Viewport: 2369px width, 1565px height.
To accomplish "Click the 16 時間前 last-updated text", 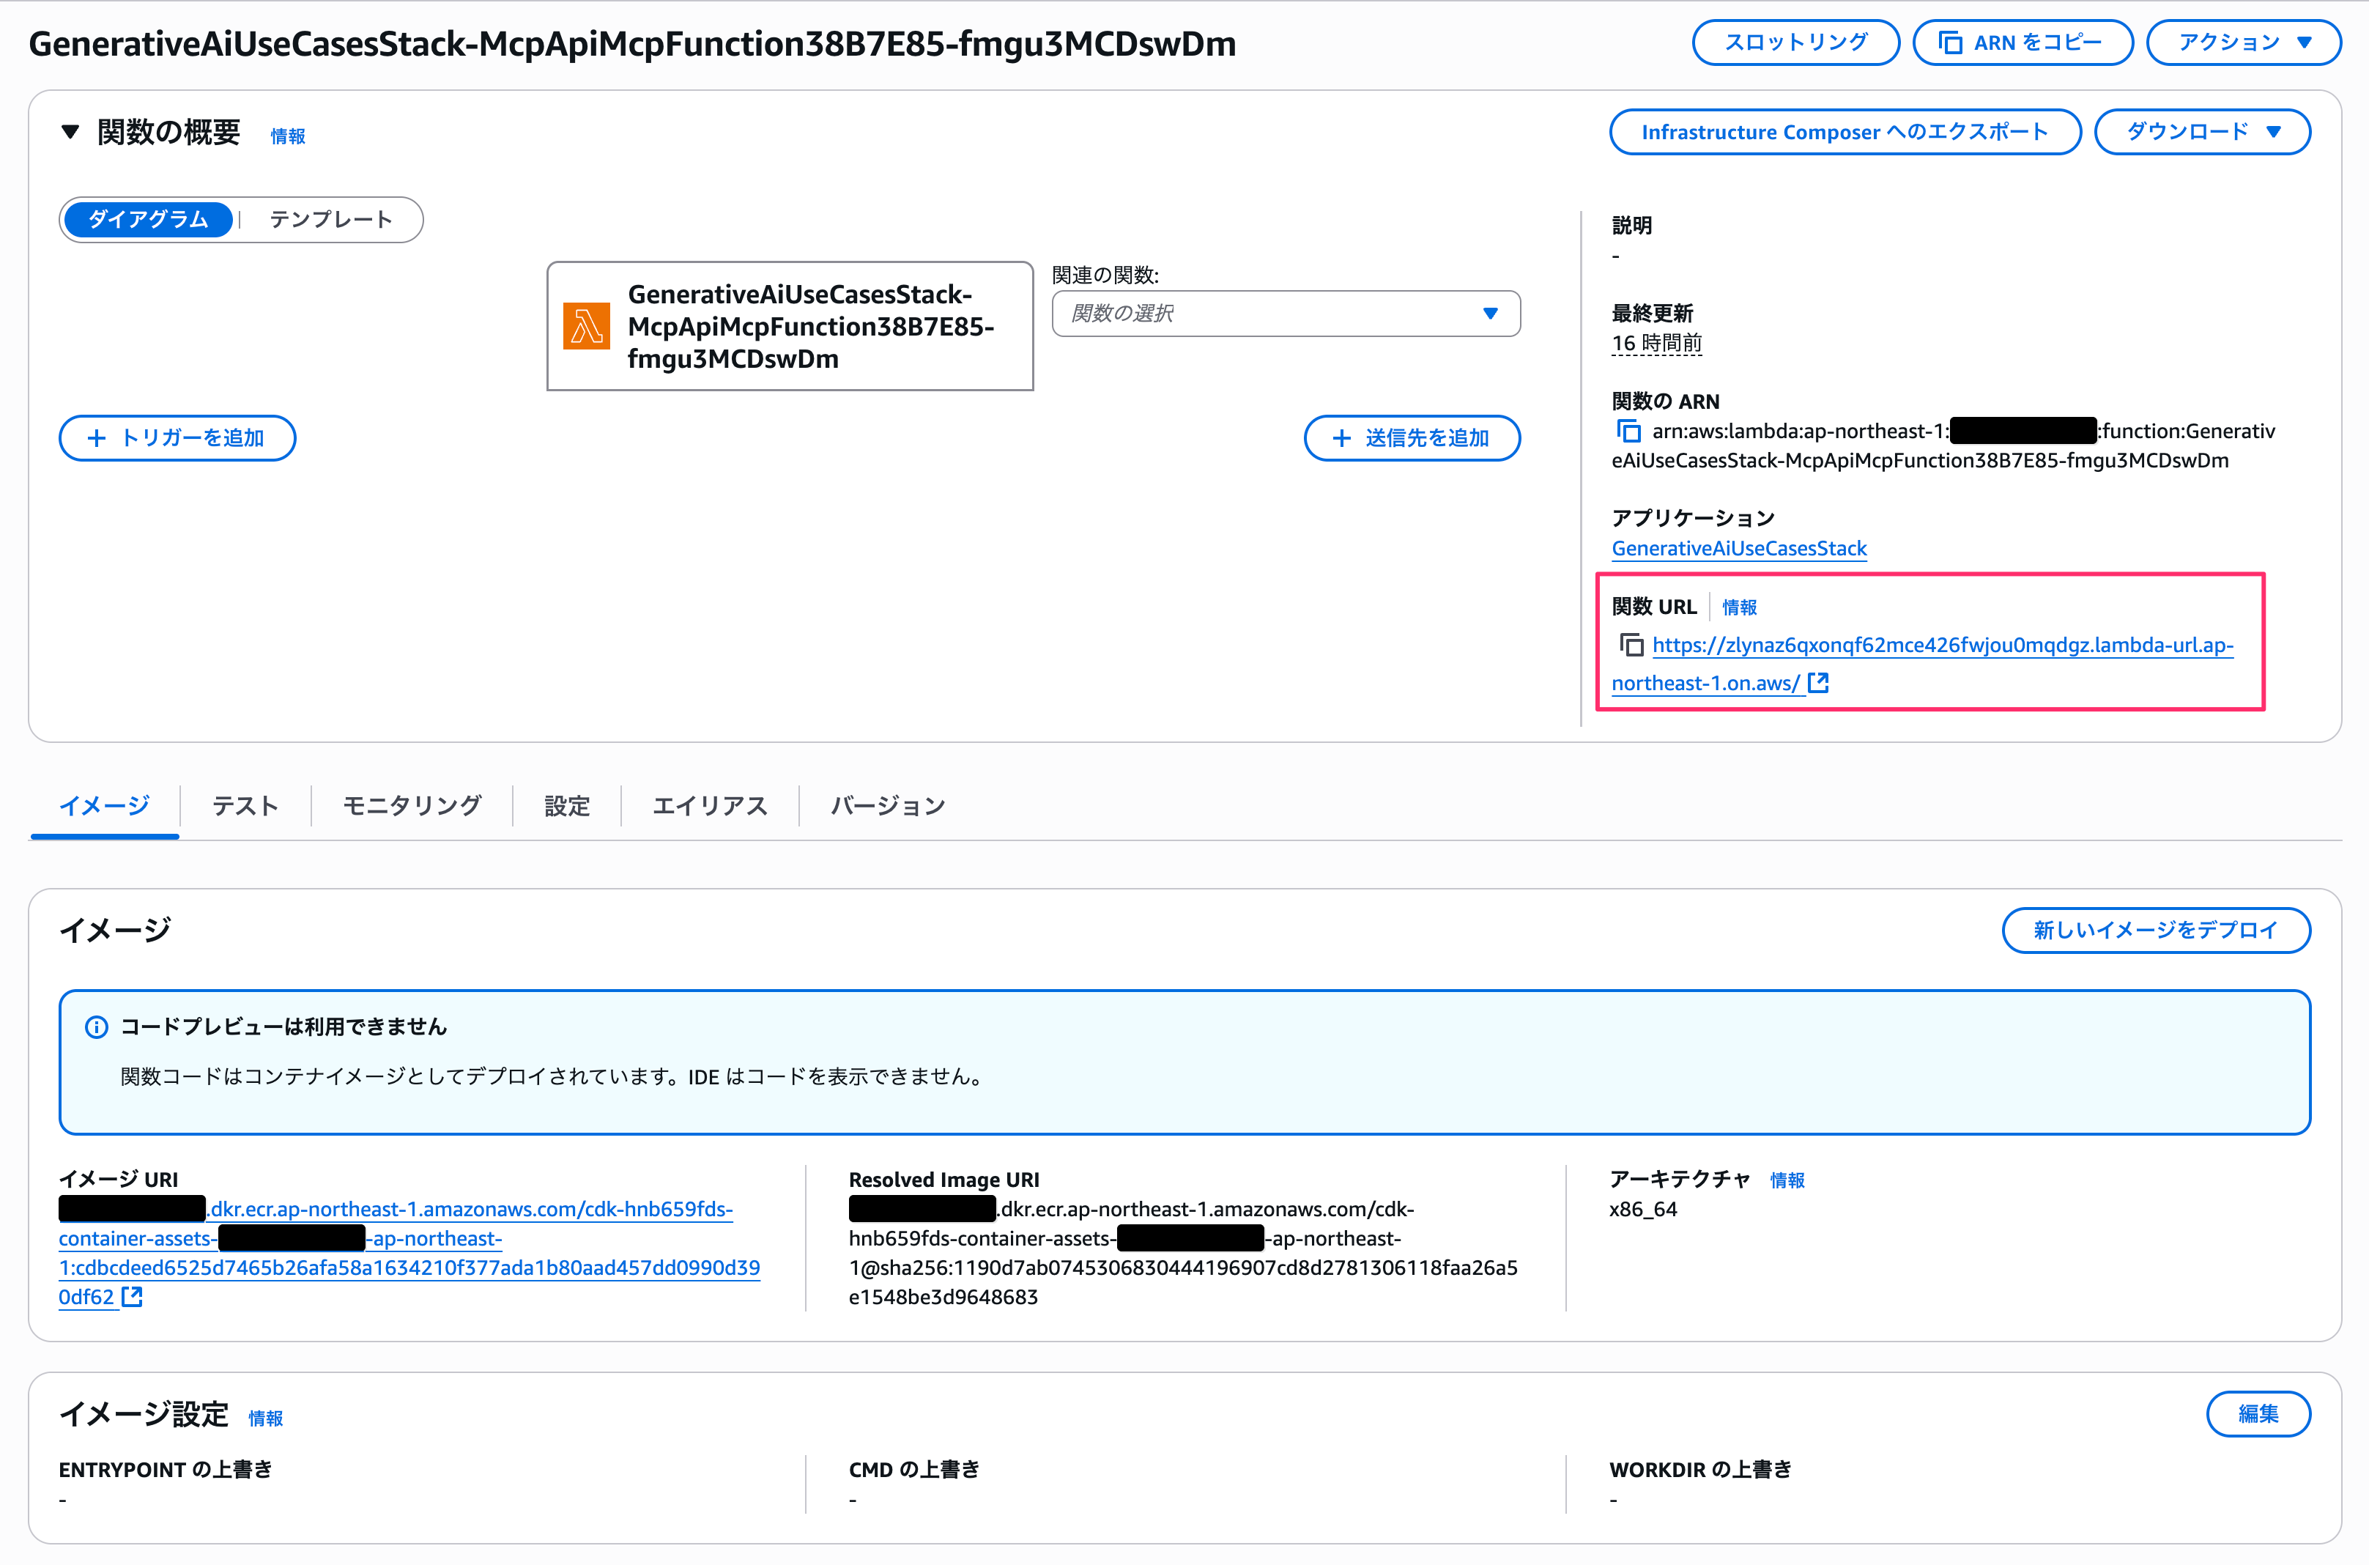I will [1656, 344].
